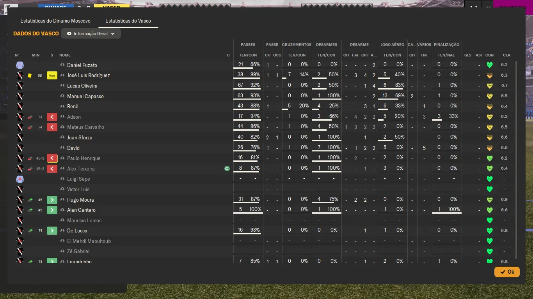Sort by the NOME column header
Viewport: 533px width, 299px height.
point(65,55)
